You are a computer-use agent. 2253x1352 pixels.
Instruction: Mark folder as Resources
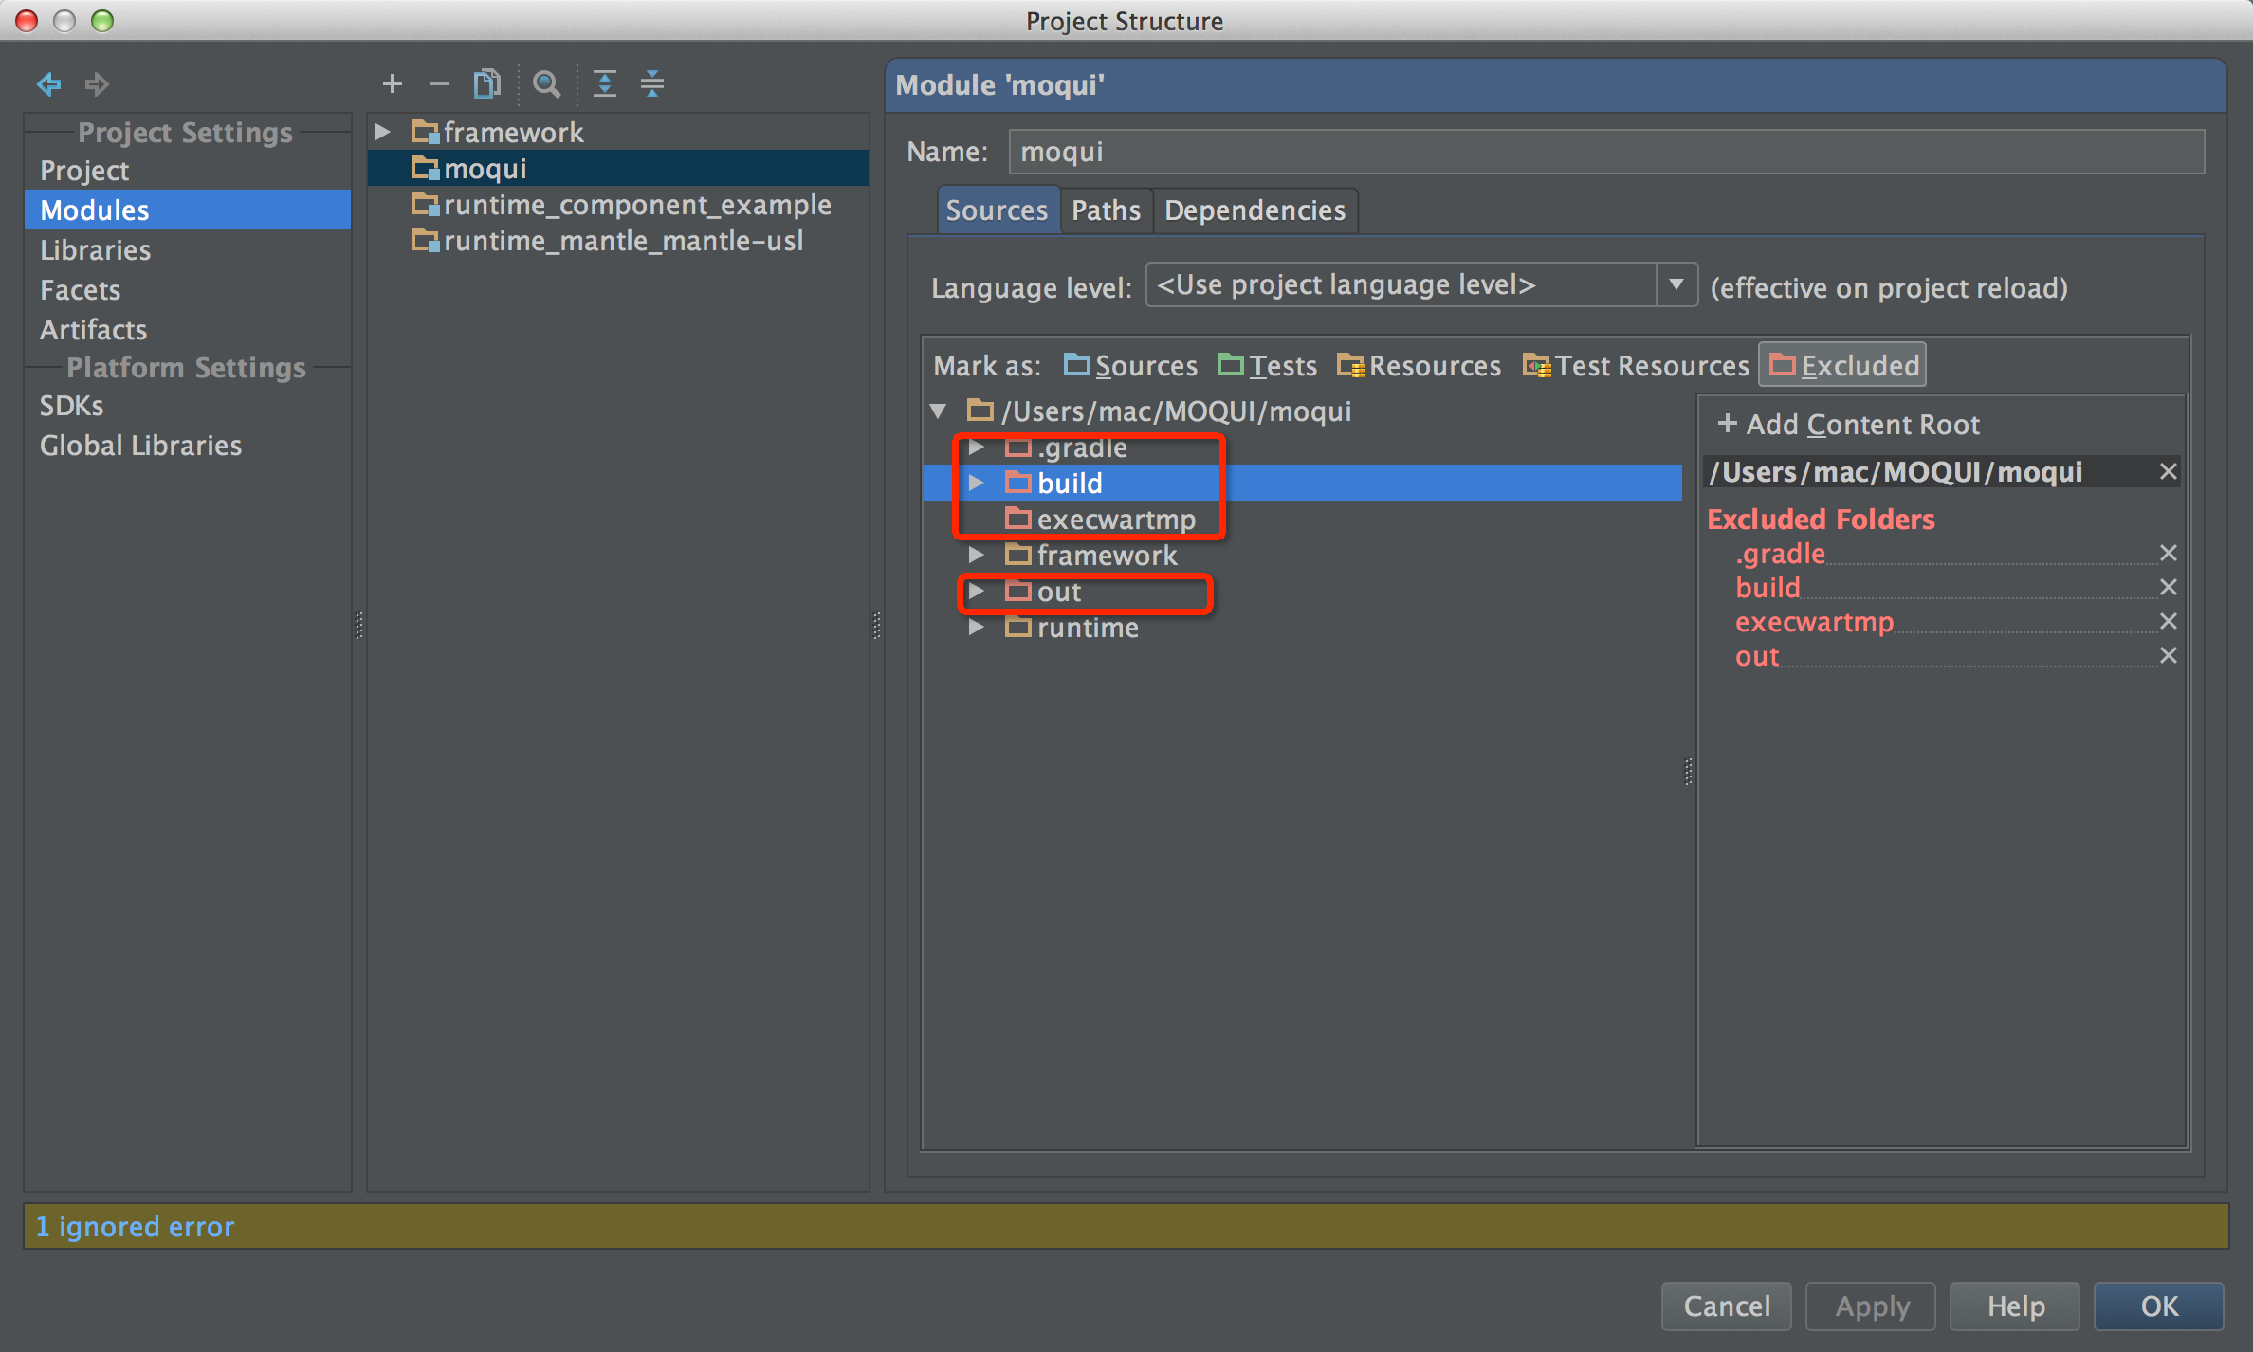[1419, 366]
